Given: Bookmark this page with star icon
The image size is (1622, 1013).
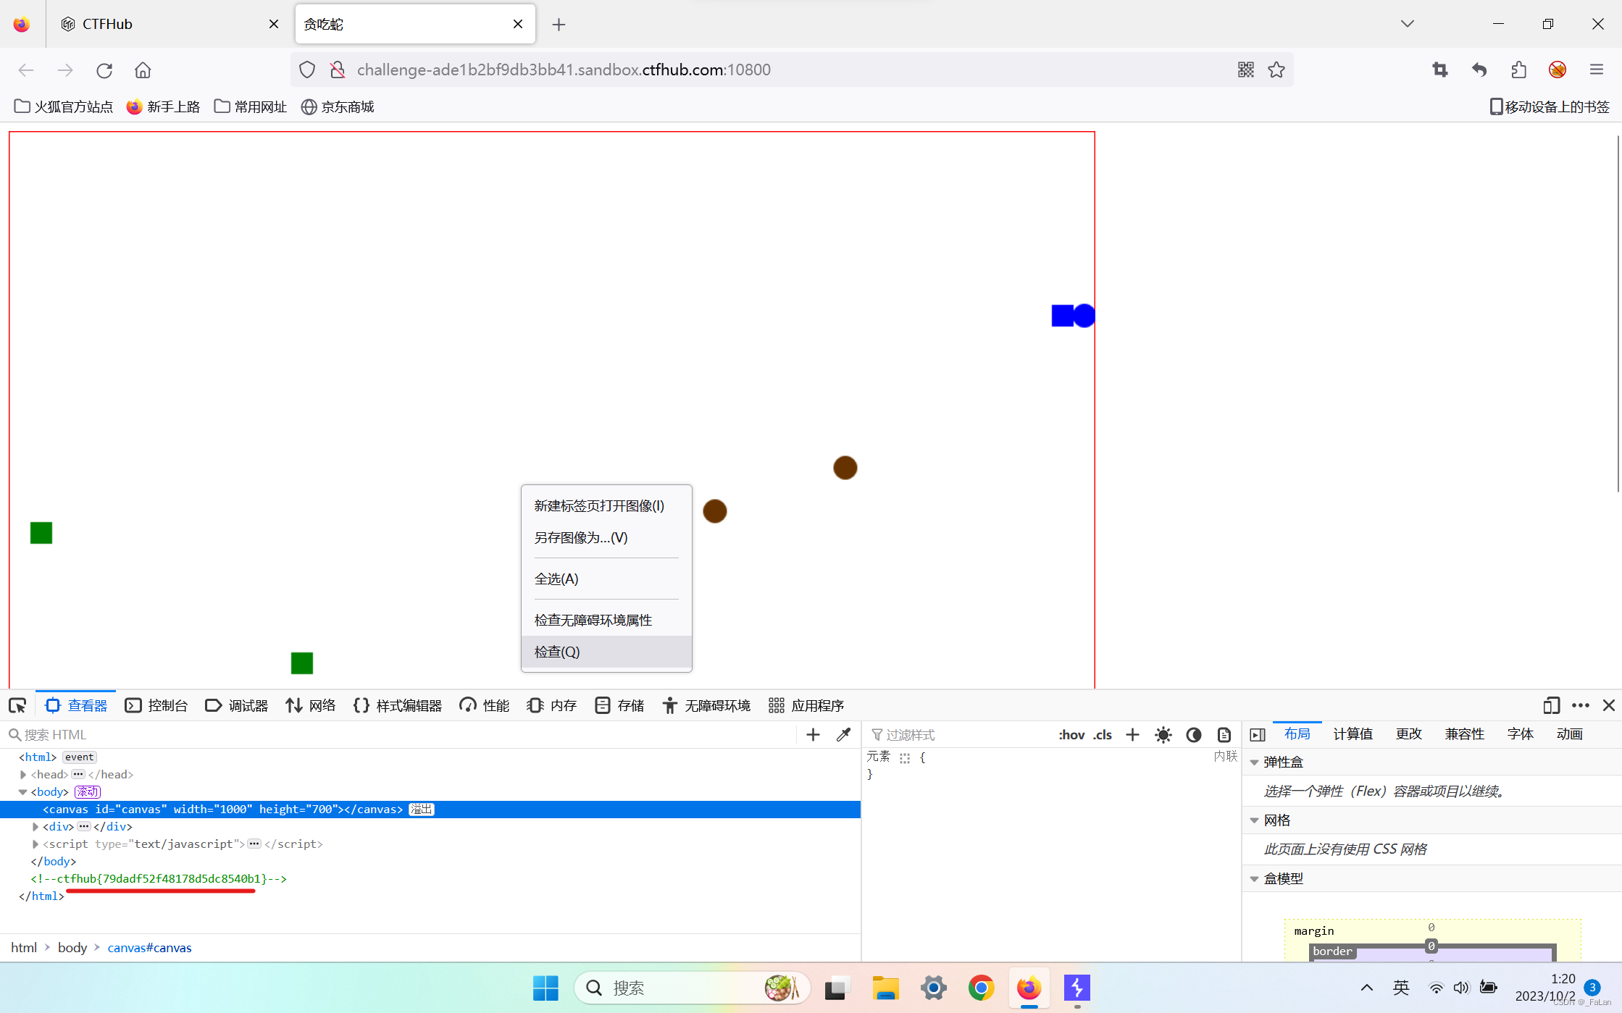Looking at the screenshot, I should (x=1276, y=70).
